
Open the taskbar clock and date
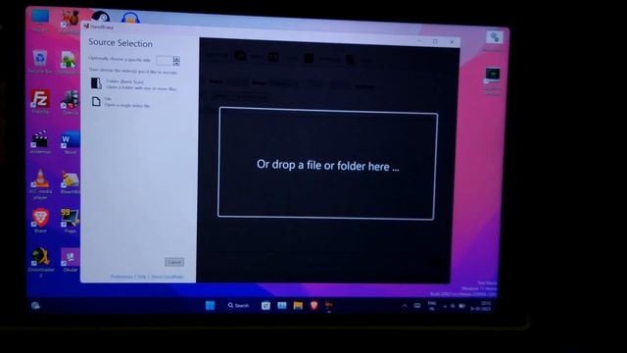click(x=481, y=306)
